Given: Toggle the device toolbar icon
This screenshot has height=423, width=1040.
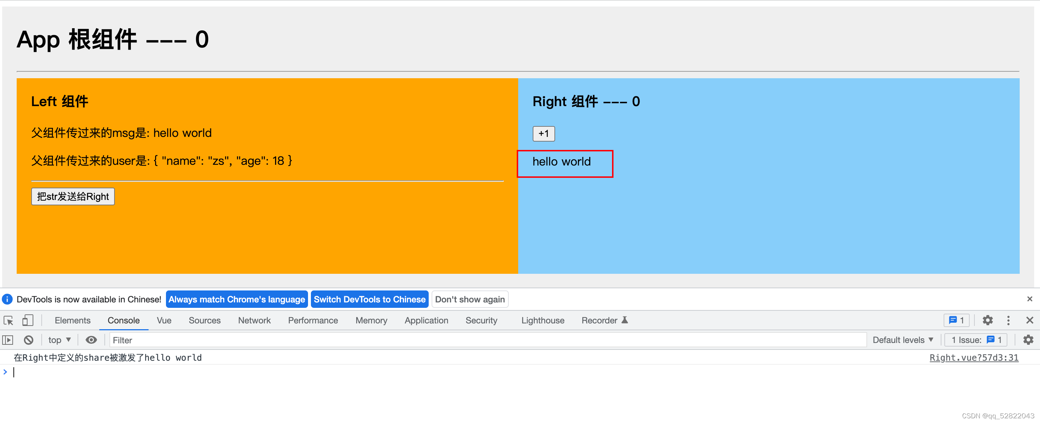Looking at the screenshot, I should pyautogui.click(x=28, y=321).
